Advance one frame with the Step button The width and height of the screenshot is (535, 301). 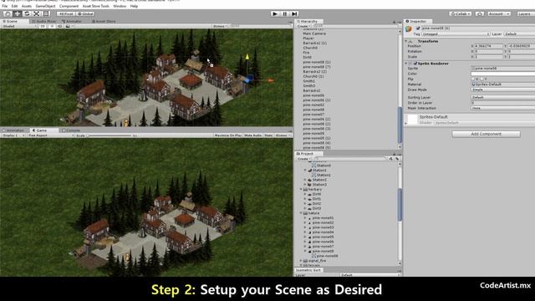pos(294,13)
